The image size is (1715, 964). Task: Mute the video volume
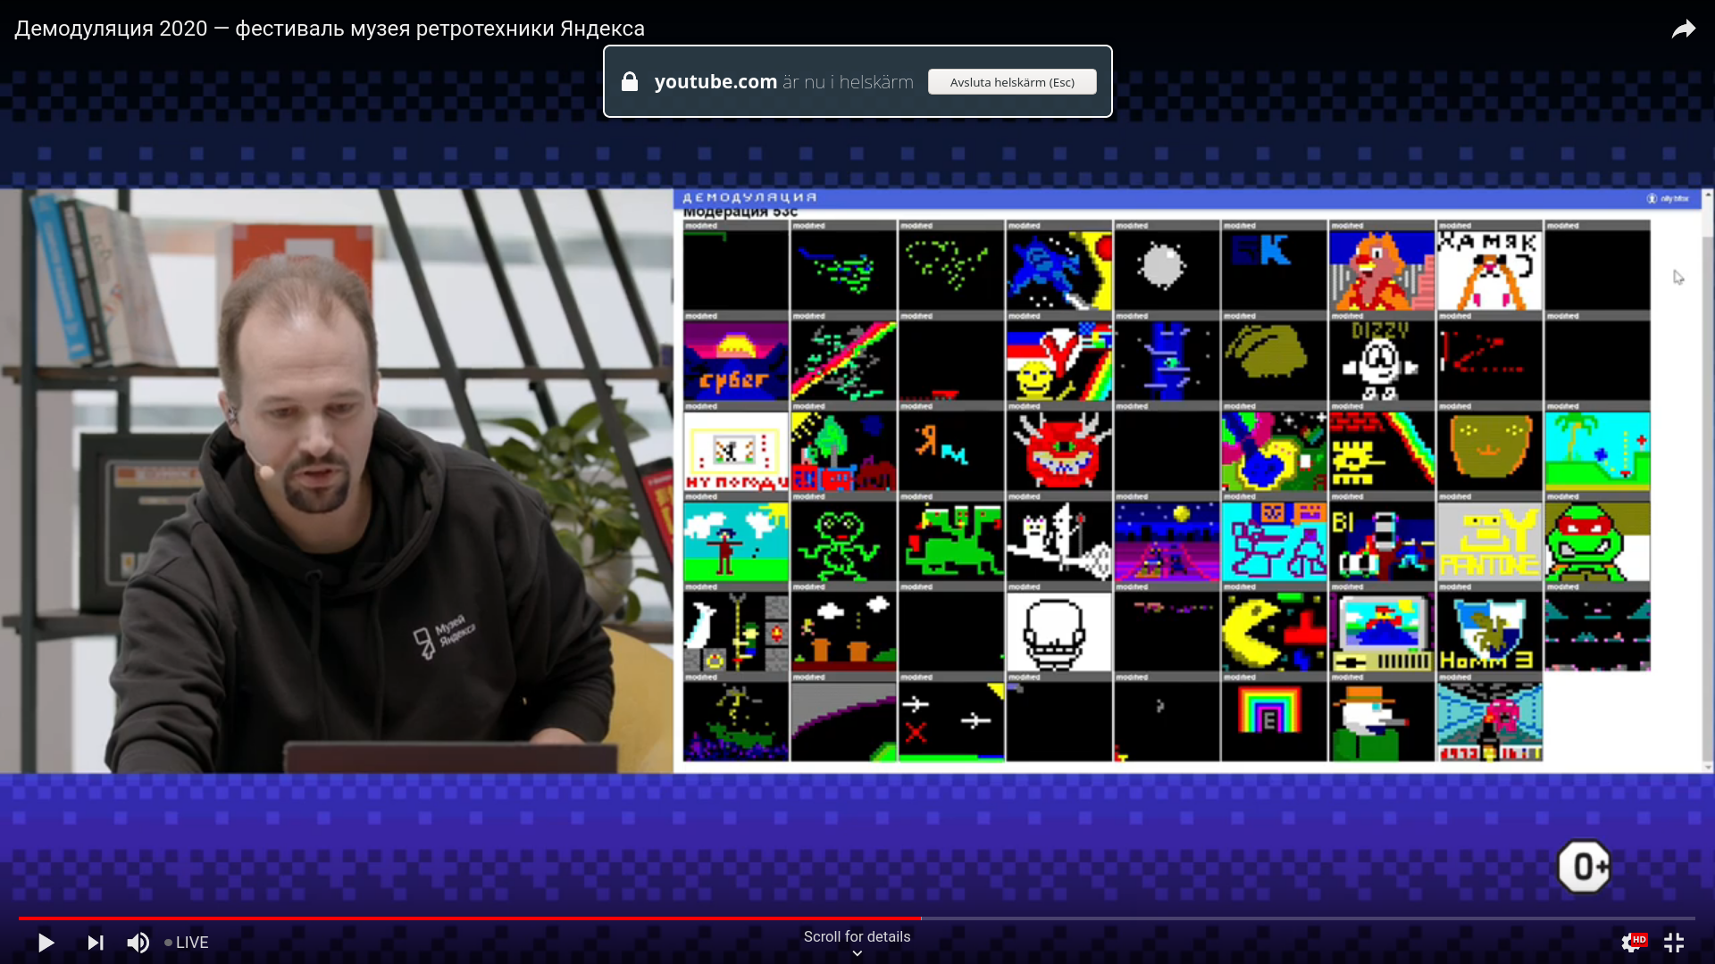click(x=138, y=943)
